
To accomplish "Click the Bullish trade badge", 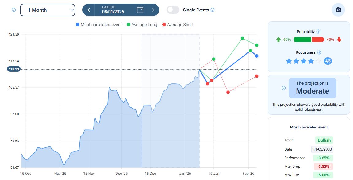I will [324, 140].
